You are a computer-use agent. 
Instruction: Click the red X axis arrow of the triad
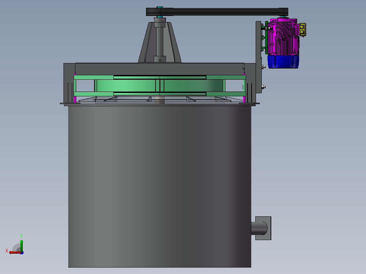[x=15, y=252]
